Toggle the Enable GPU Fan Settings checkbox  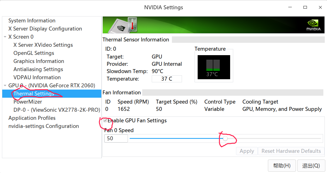coord(105,121)
